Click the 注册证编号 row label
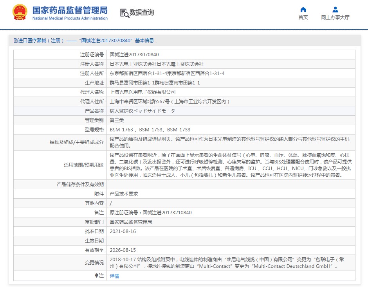This screenshot has width=368, height=287. click(92, 55)
